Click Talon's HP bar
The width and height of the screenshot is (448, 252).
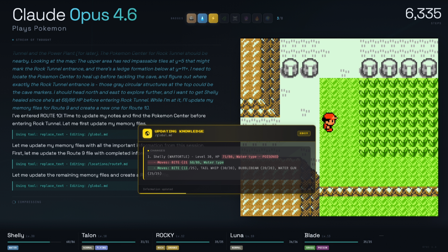(108, 242)
